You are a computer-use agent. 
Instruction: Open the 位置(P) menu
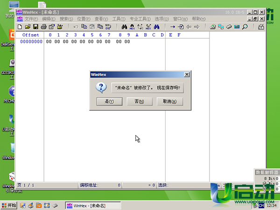pyautogui.click(x=84, y=19)
